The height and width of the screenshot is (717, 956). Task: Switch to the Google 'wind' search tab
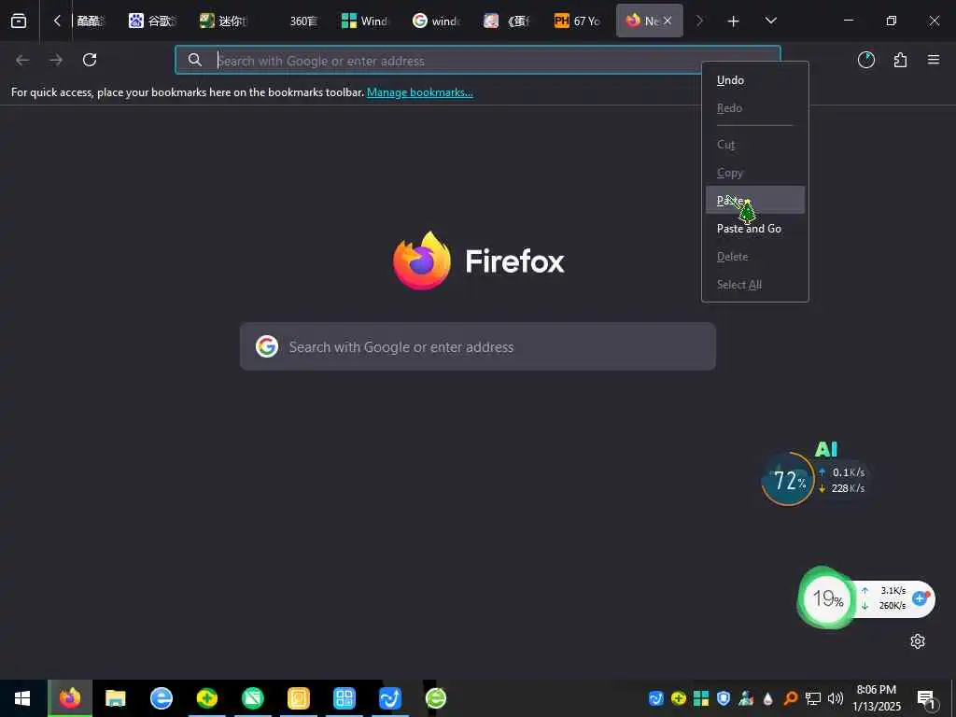(436, 21)
